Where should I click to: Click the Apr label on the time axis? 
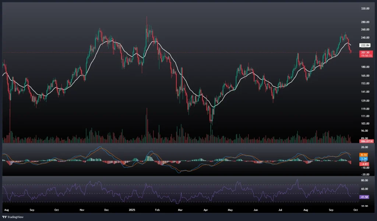(x=205, y=210)
